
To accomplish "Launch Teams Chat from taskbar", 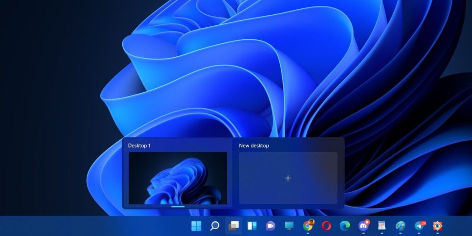I will click(270, 226).
